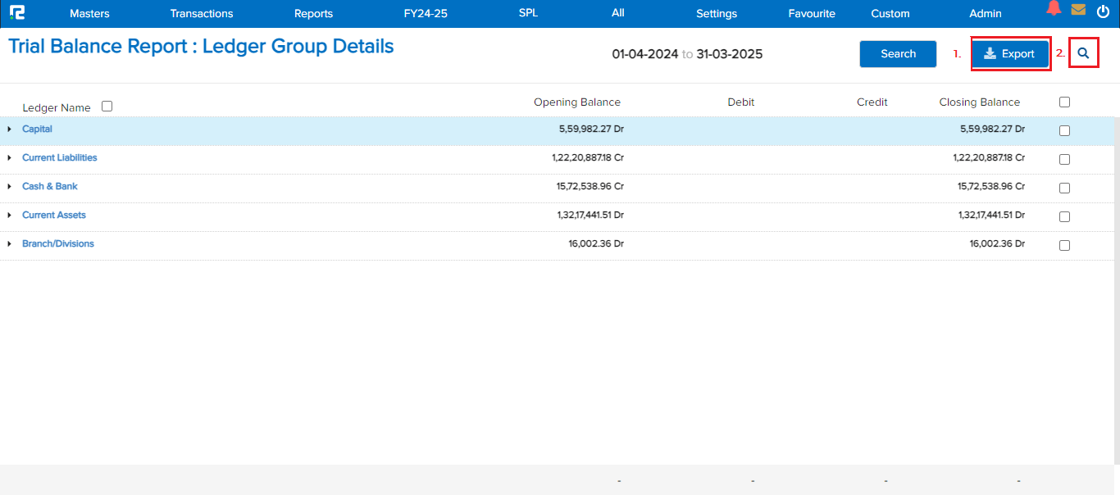This screenshot has width=1120, height=495.
Task: Click the magnifier search icon
Action: coord(1083,54)
